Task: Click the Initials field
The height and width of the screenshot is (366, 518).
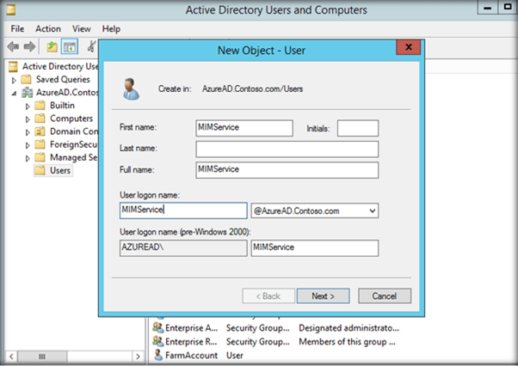Action: [358, 128]
